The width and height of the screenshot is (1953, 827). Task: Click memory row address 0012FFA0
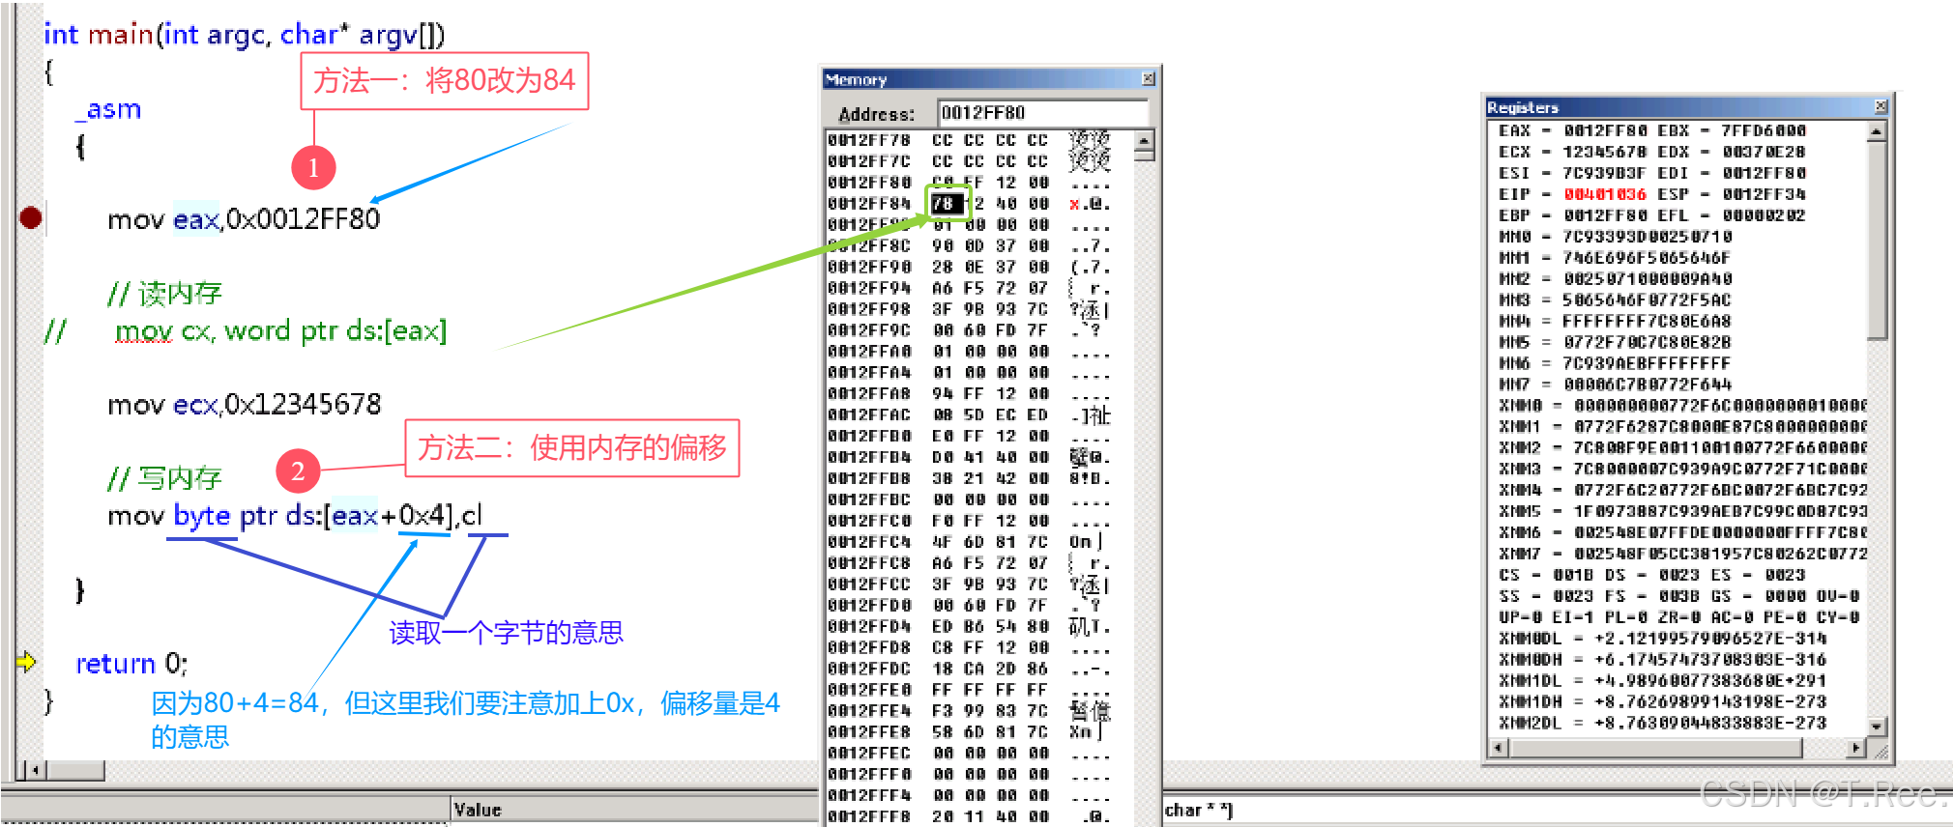coord(868,352)
